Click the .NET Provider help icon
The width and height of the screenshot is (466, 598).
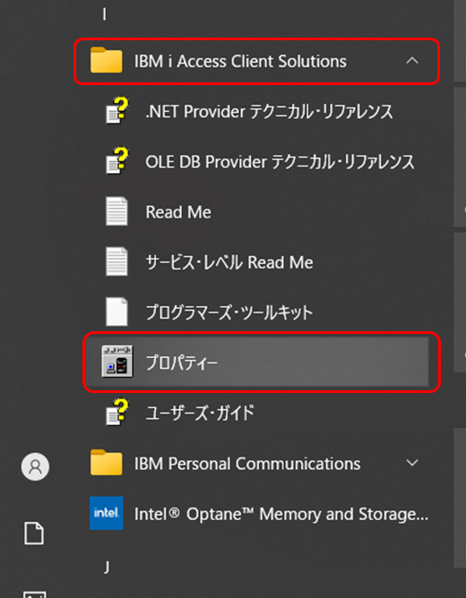pyautogui.click(x=117, y=111)
